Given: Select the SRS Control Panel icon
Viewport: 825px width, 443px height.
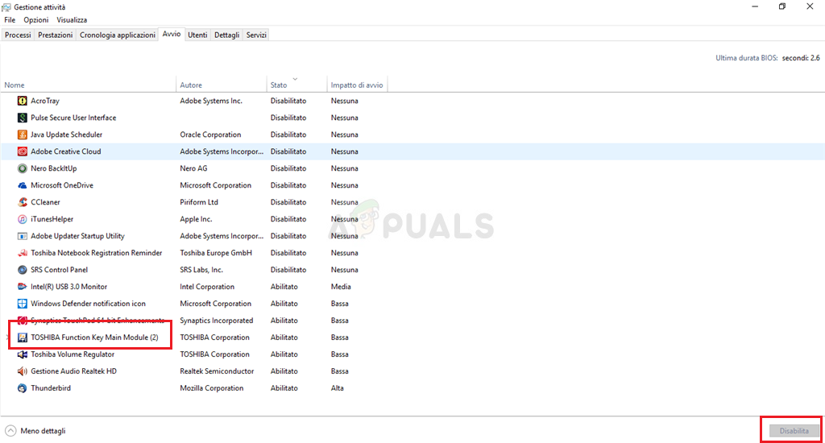Looking at the screenshot, I should (x=22, y=269).
